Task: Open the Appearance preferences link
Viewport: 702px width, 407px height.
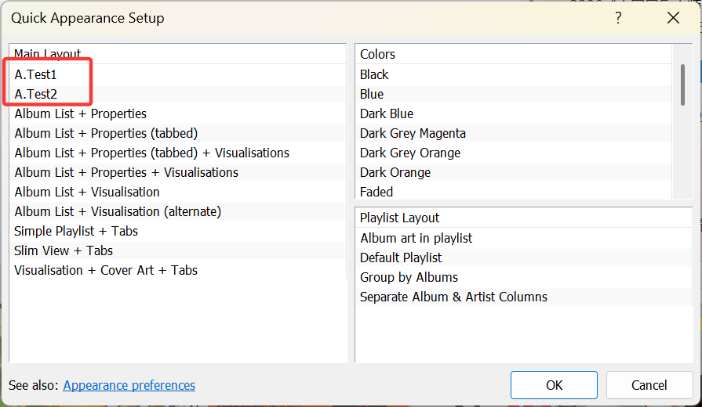Action: point(129,385)
